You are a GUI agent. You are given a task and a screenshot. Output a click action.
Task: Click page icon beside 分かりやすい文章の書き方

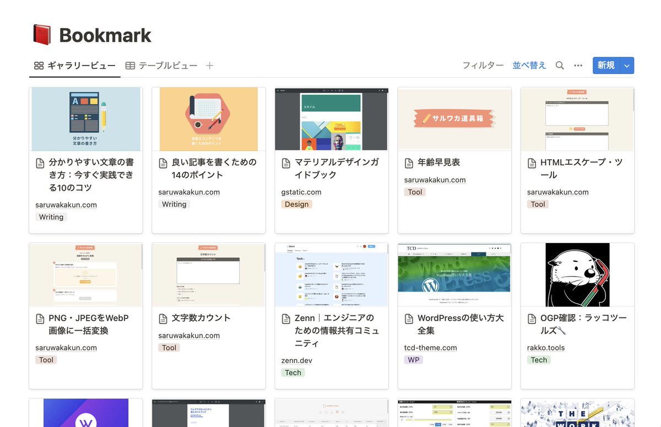tap(40, 163)
